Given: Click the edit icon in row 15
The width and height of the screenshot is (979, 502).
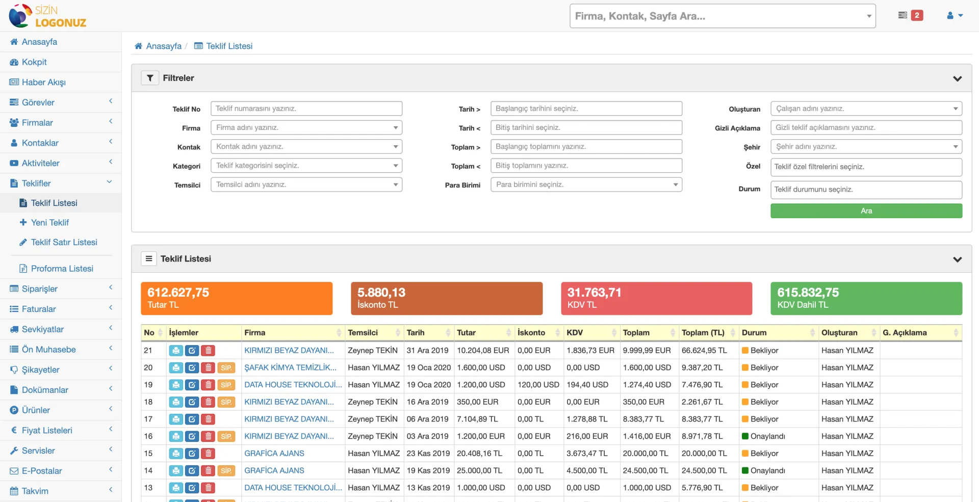Looking at the screenshot, I should click(192, 454).
